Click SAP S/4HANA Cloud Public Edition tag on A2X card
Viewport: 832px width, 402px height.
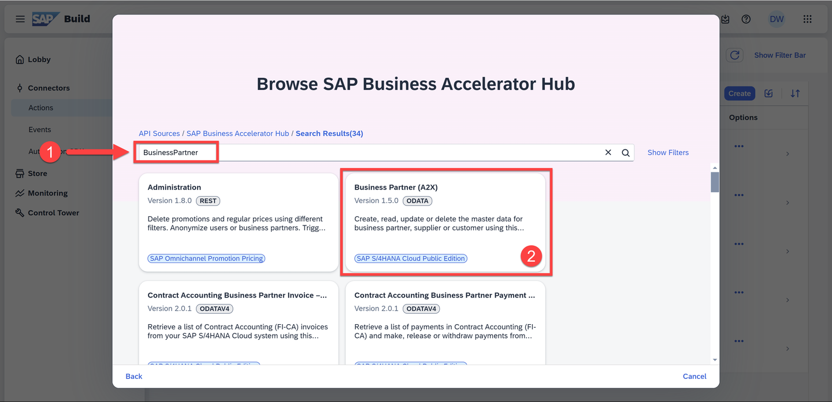pyautogui.click(x=411, y=258)
